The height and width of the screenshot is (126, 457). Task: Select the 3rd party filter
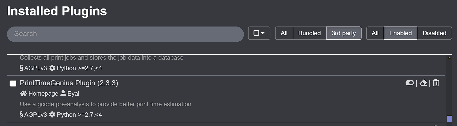pos(344,33)
